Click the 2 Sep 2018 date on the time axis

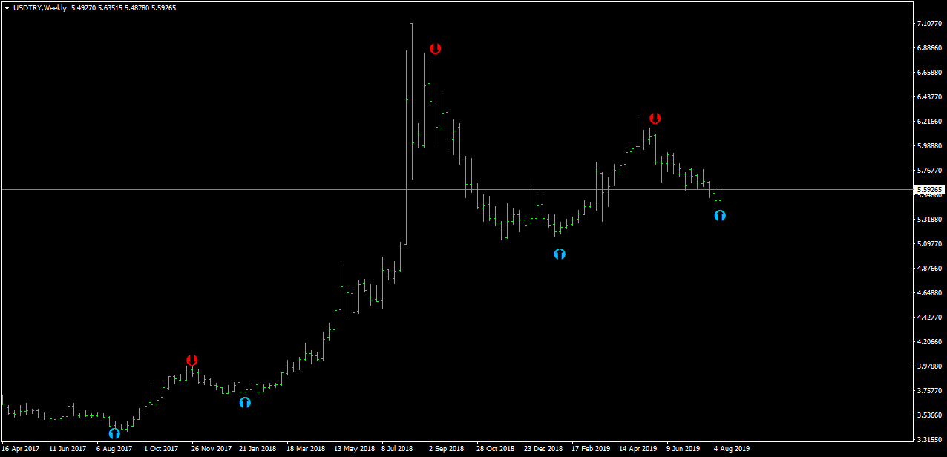[445, 449]
